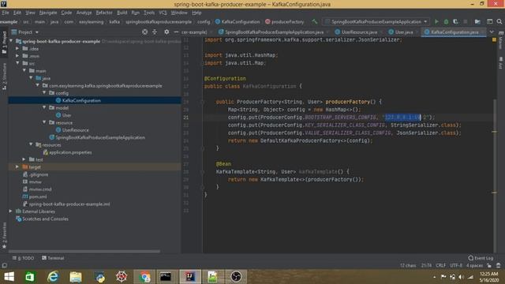Click the volume icon in system tray

[462, 277]
